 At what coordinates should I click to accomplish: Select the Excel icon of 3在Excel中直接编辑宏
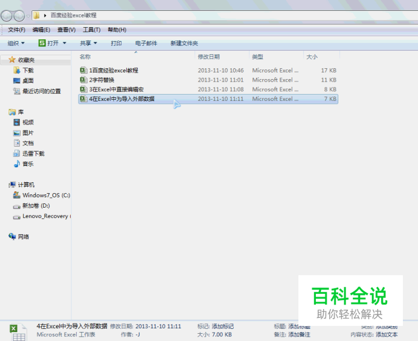(84, 89)
